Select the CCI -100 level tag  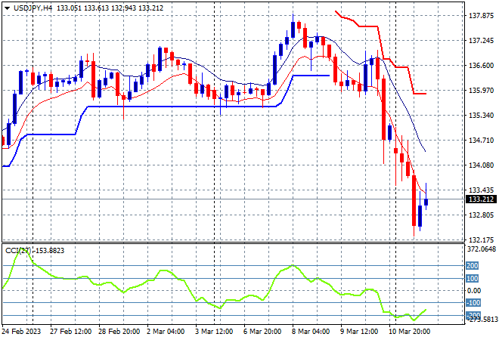point(473,303)
